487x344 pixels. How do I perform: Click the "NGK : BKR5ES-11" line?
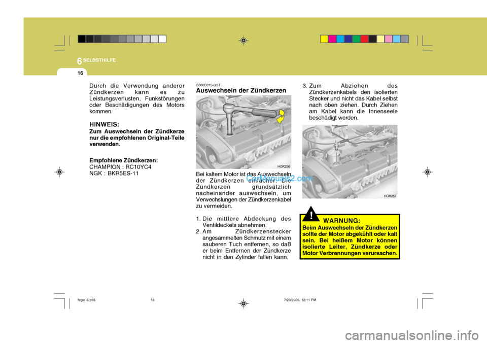pos(114,174)
